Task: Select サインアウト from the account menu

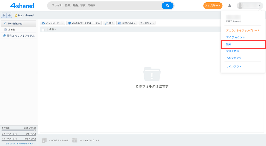Action: pos(234,66)
